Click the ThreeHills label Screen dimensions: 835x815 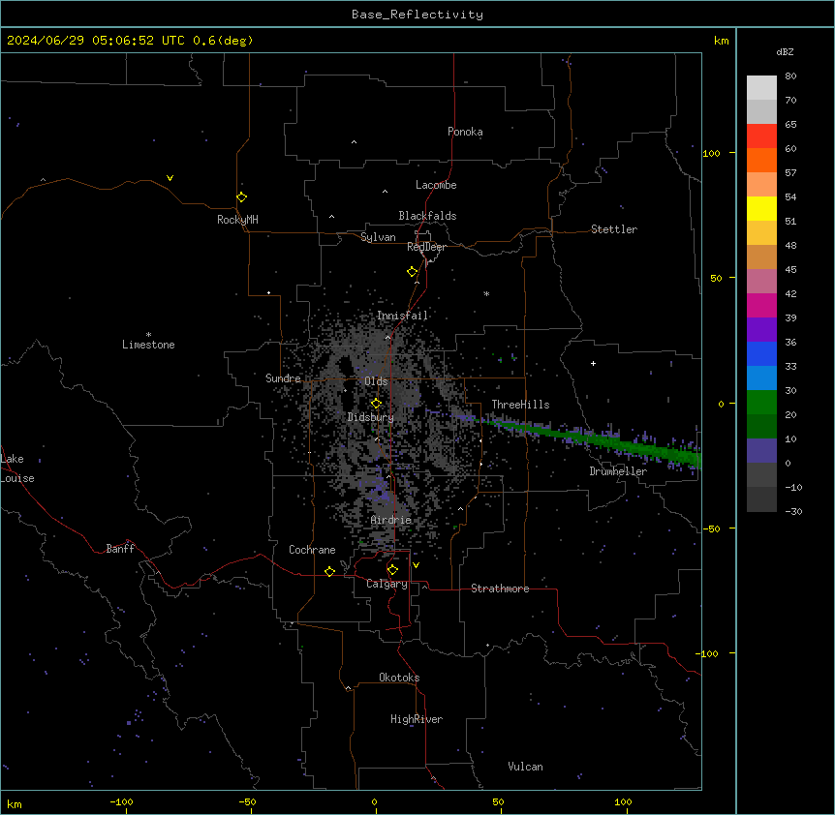pos(521,405)
